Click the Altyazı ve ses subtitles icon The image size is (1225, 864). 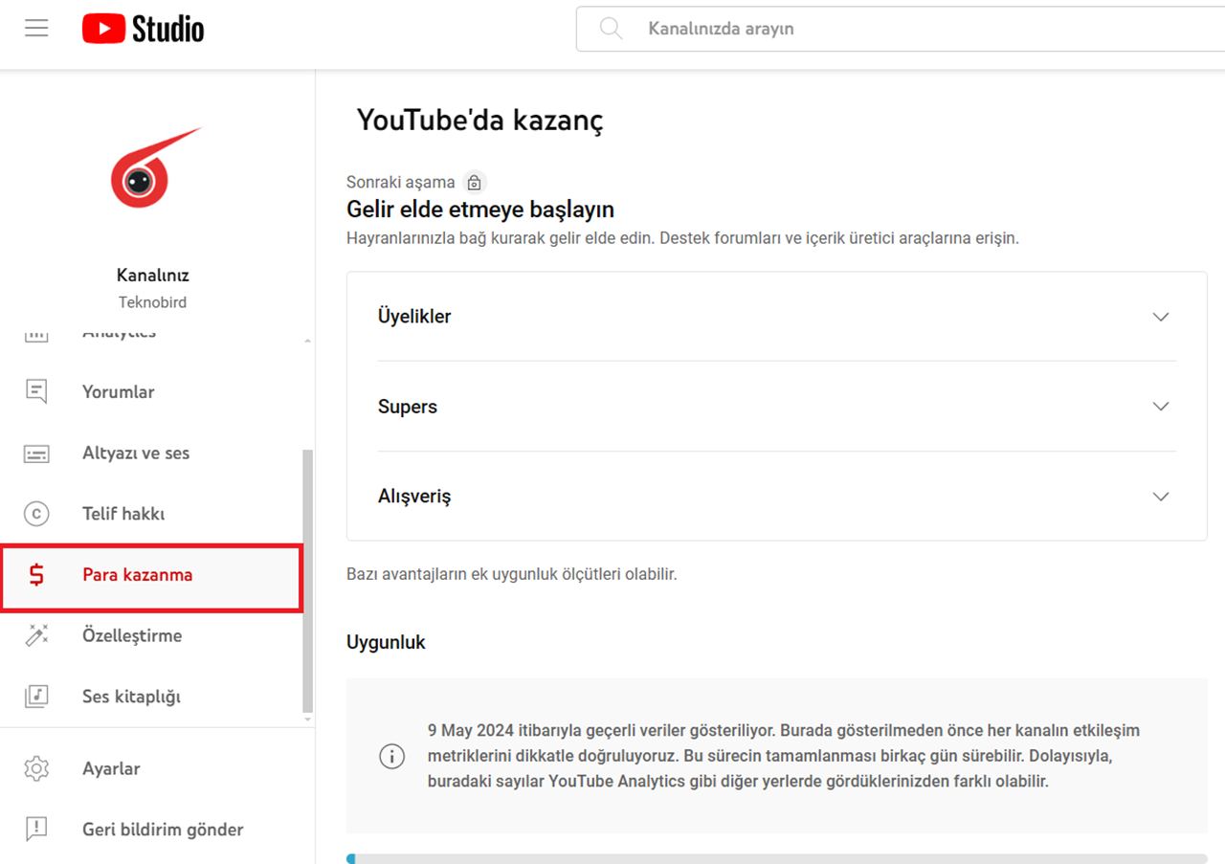(36, 454)
